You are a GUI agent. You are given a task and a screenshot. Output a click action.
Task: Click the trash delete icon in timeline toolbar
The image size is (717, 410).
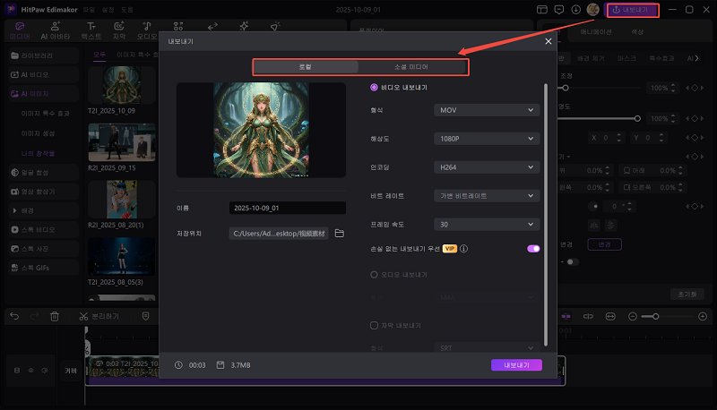click(55, 316)
